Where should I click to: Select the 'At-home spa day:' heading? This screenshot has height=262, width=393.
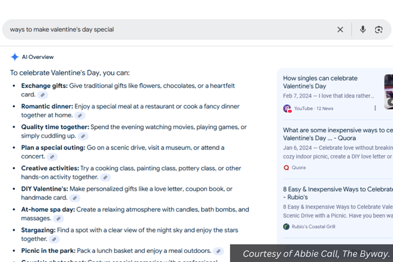pos(48,210)
